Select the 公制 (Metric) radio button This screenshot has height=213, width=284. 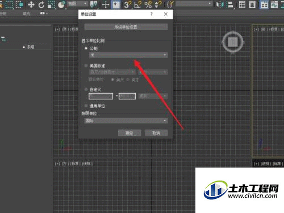[x=86, y=48]
